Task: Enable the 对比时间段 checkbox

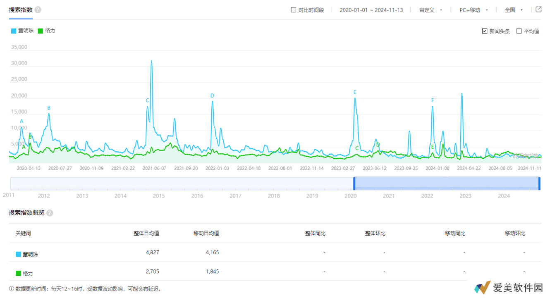Action: [x=294, y=10]
